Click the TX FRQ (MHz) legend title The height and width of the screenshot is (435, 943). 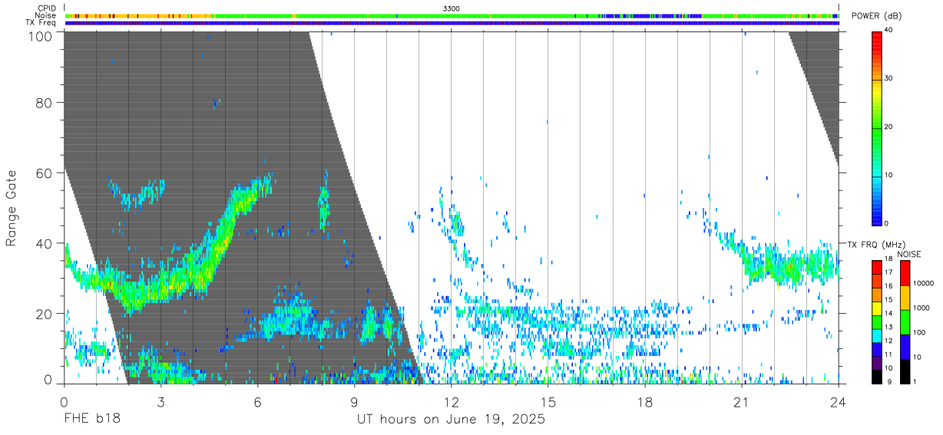pos(876,244)
